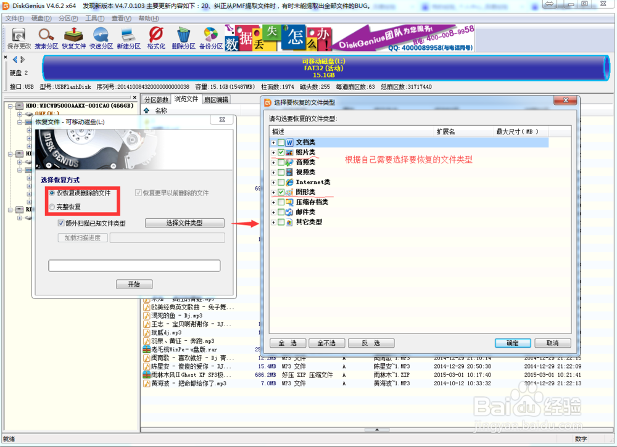Click the Internet类 browser icon

point(289,182)
